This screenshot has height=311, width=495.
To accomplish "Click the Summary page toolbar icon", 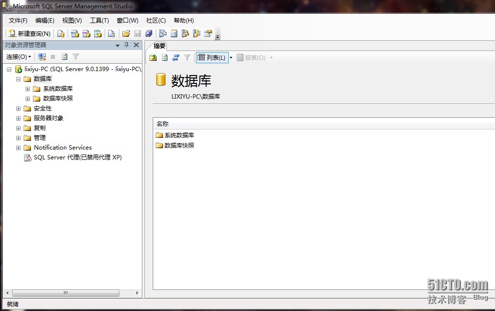I will (x=174, y=33).
